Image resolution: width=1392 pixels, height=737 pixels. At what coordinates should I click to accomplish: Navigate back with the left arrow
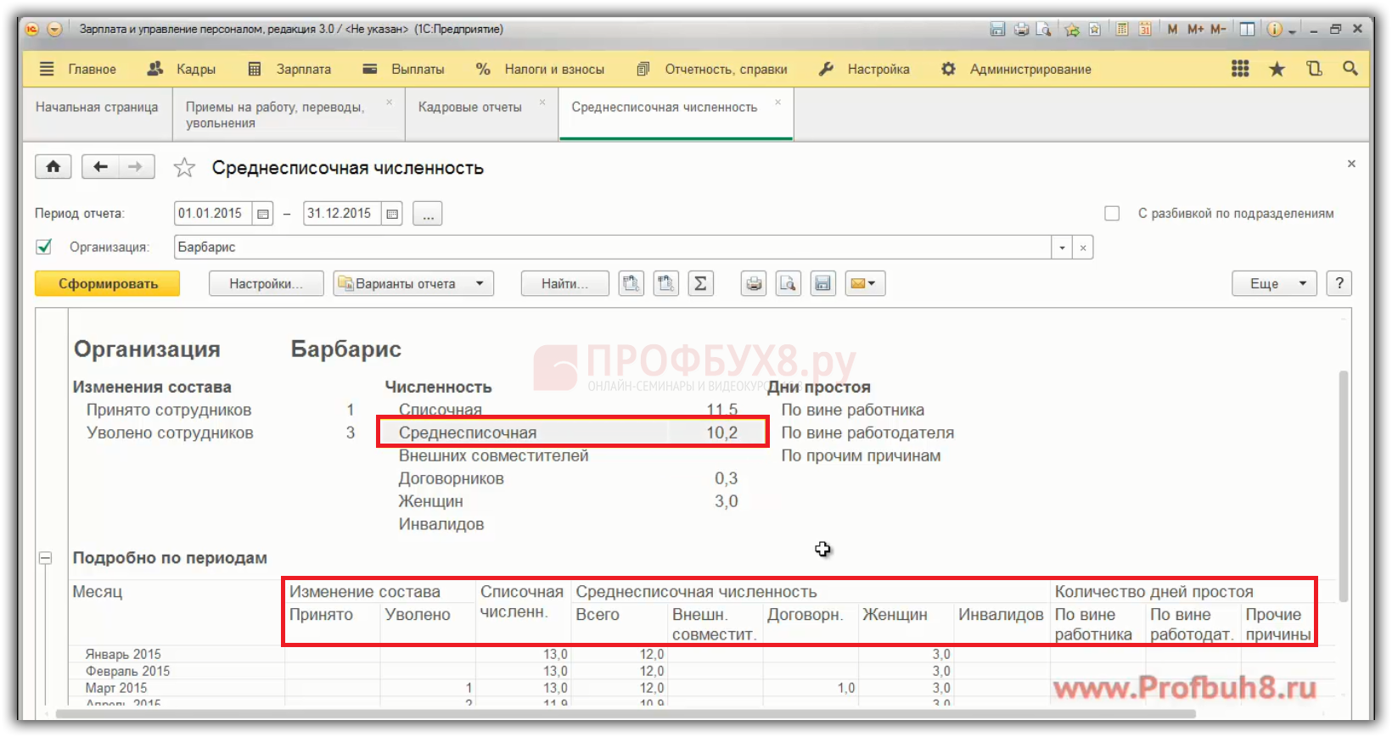[x=100, y=166]
